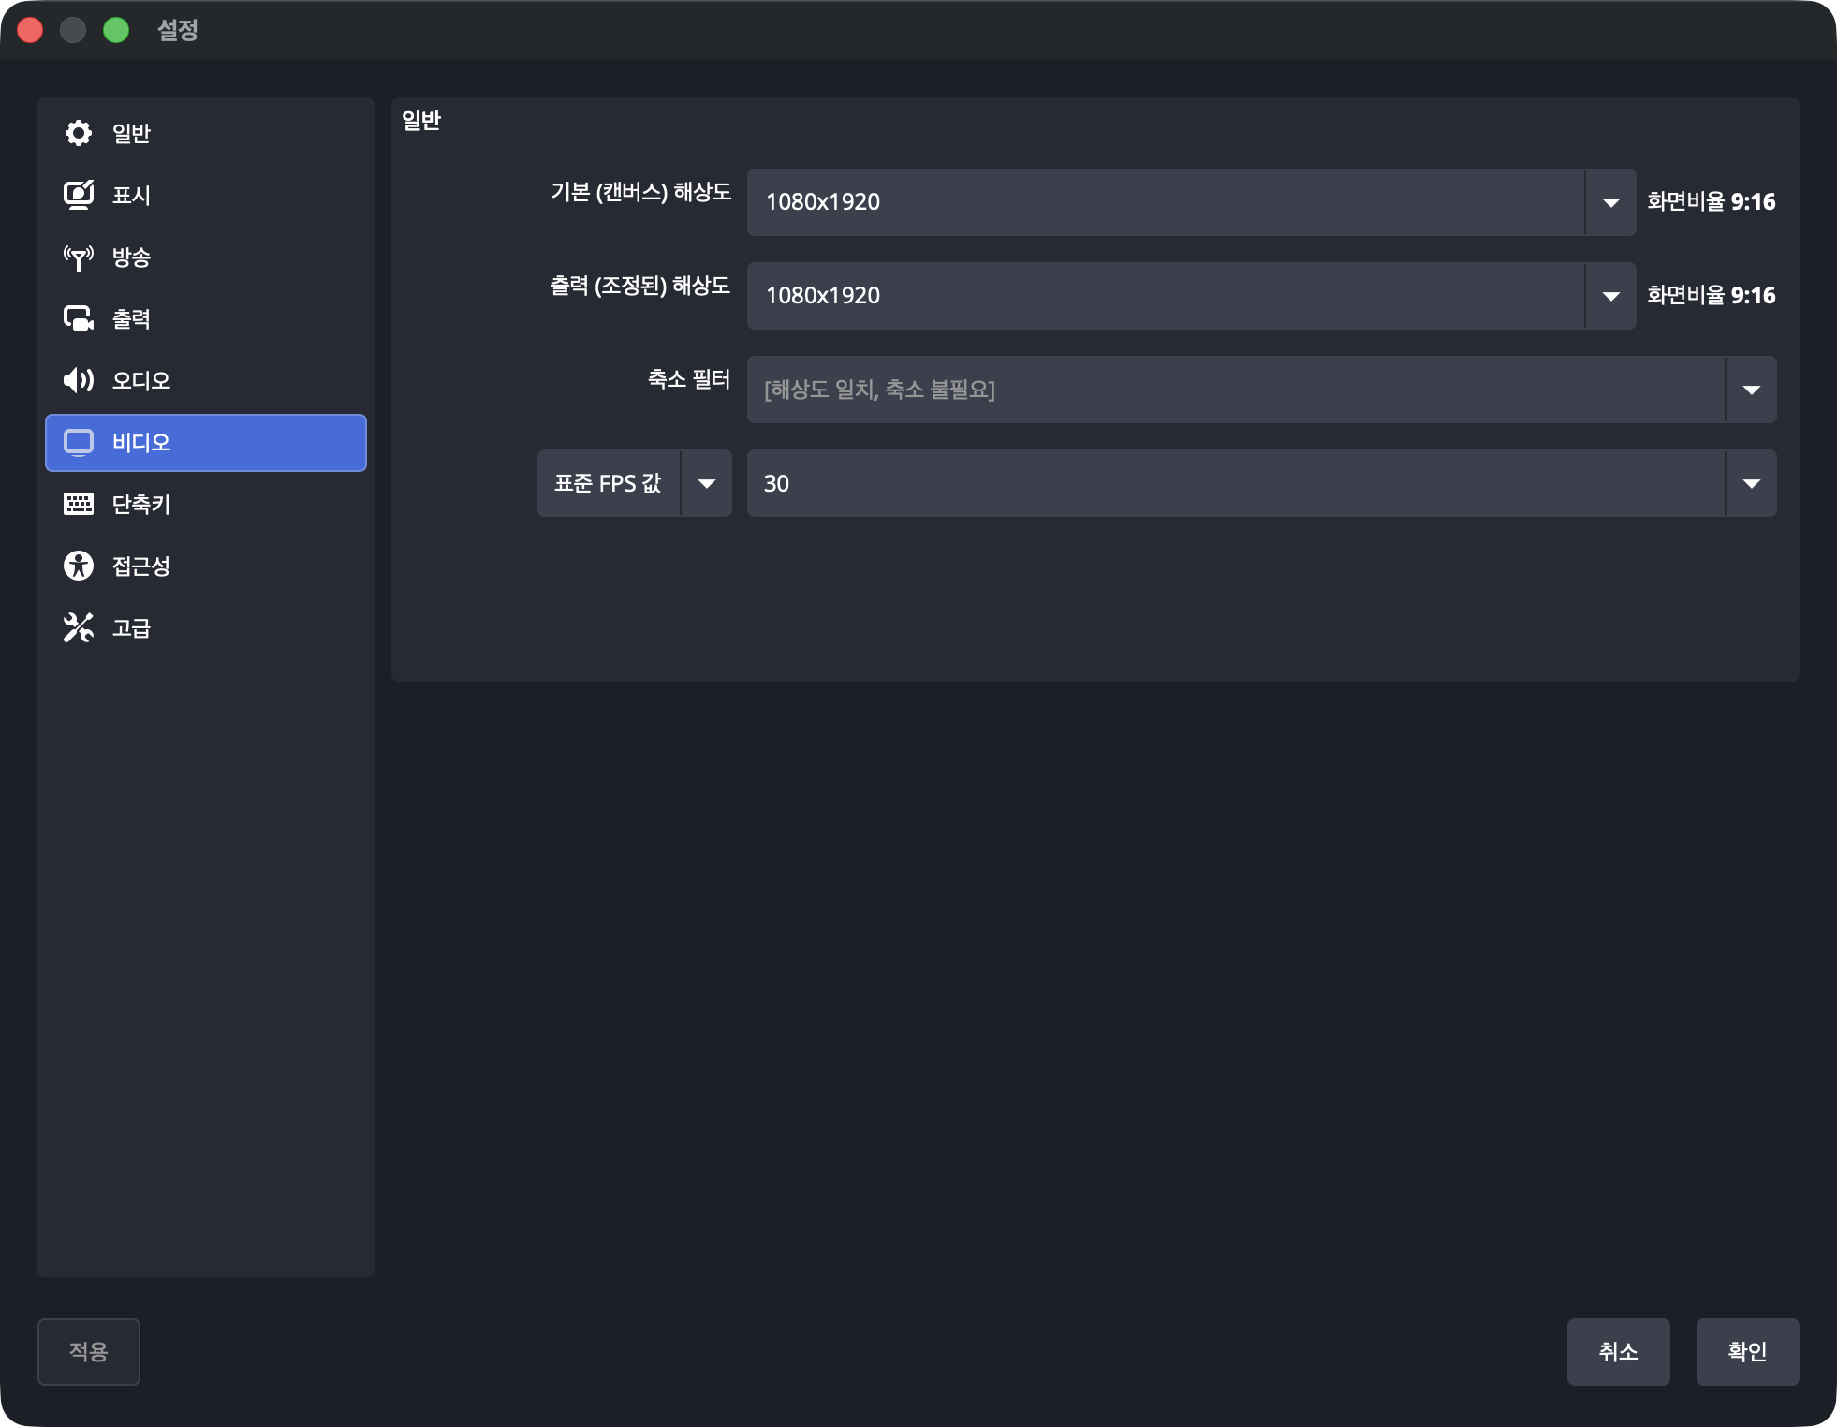This screenshot has width=1837, height=1427.
Task: Click the 축소 필터 label
Action: 689,379
